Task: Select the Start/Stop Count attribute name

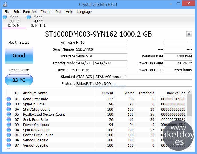Action: point(36,109)
